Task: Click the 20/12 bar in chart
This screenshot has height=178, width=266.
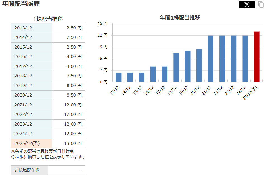Action: [x=199, y=66]
